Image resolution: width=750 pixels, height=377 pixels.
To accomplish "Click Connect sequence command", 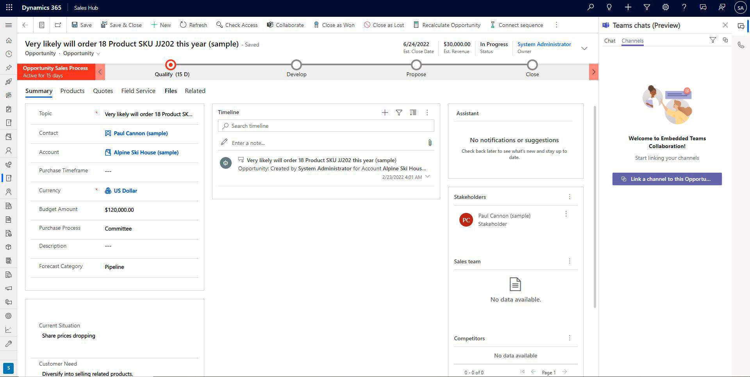I will click(516, 25).
